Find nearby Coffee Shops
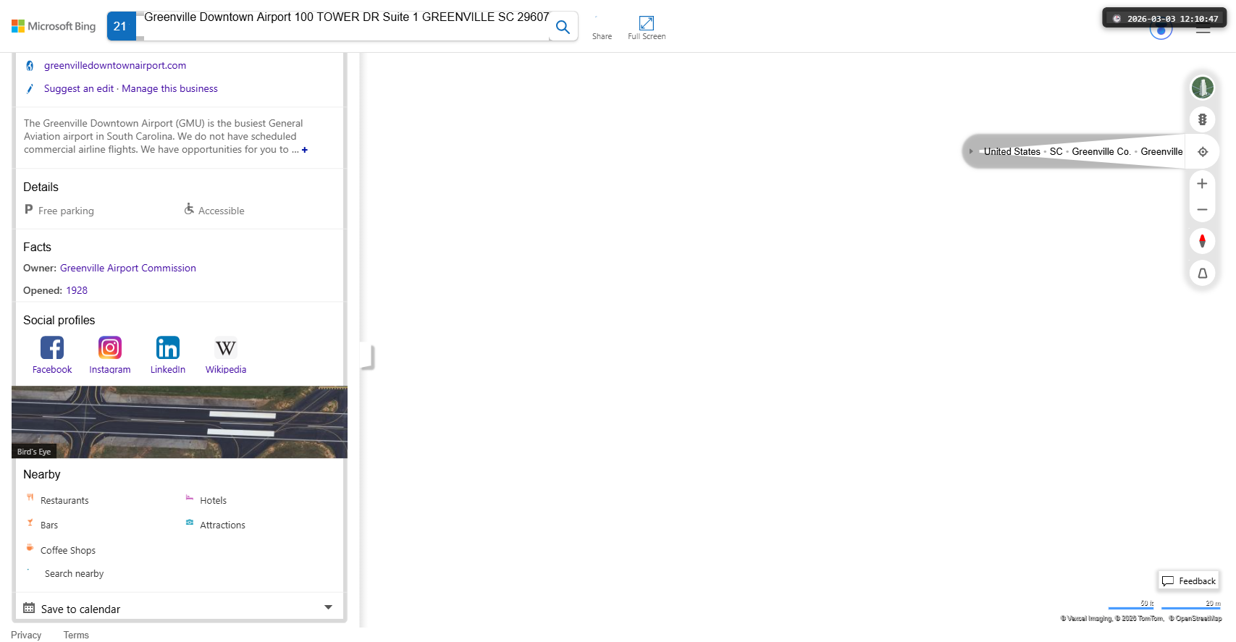The image size is (1236, 642). point(68,550)
